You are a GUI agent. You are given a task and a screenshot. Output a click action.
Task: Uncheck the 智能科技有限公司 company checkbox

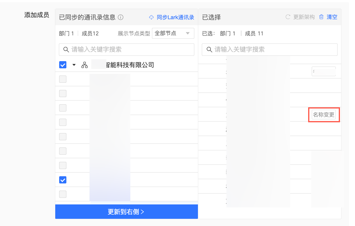click(63, 65)
